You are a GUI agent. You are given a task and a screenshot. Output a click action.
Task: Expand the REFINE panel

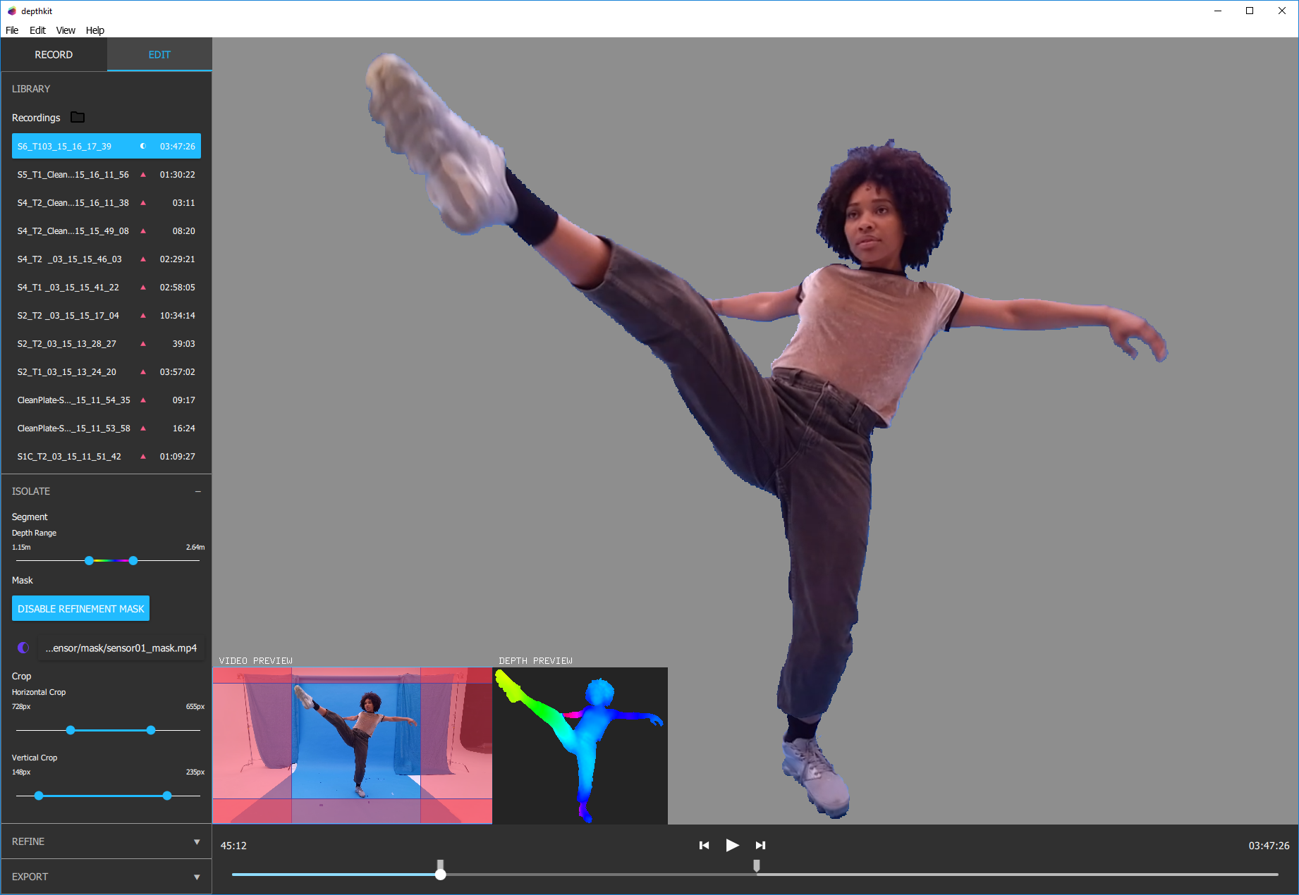196,841
